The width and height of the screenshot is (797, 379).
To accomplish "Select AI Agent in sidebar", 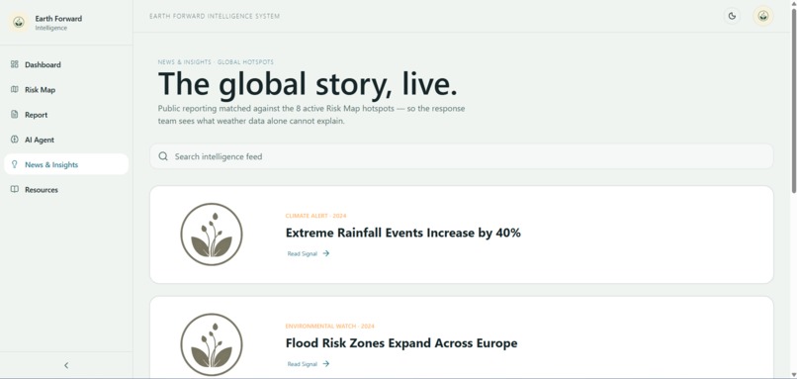I will [x=66, y=140].
